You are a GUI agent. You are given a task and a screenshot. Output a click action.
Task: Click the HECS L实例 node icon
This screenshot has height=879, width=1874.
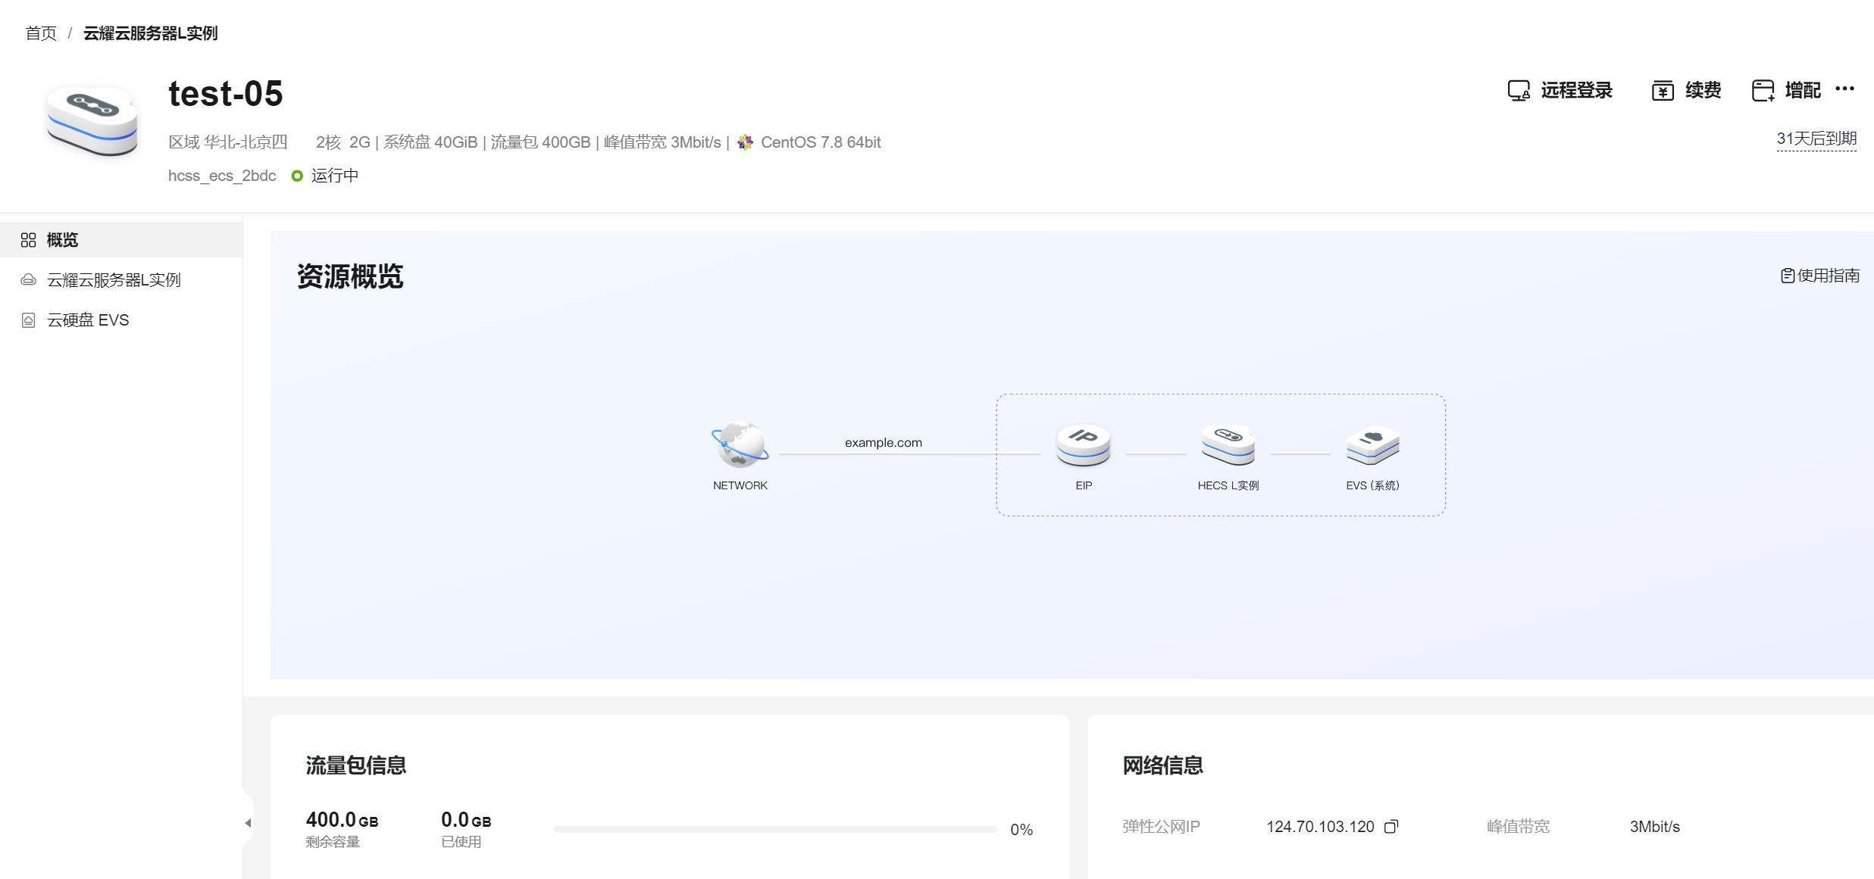[1228, 445]
